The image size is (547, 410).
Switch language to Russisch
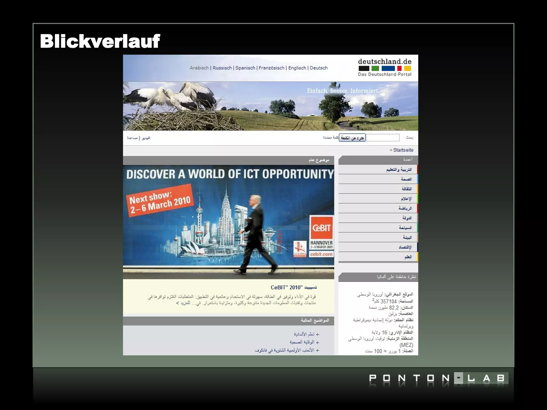(x=222, y=68)
